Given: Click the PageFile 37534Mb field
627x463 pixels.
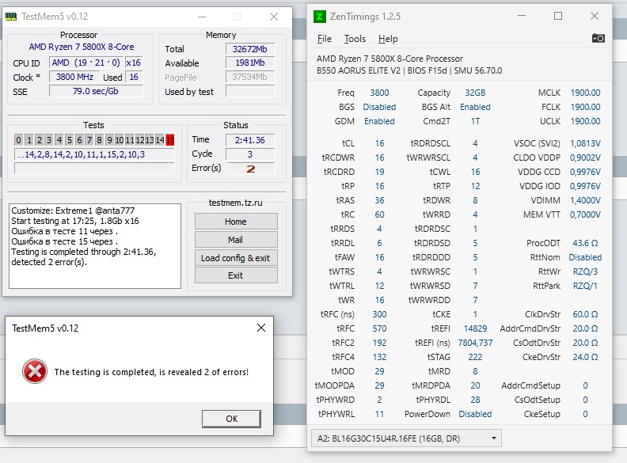Looking at the screenshot, I should coord(250,77).
